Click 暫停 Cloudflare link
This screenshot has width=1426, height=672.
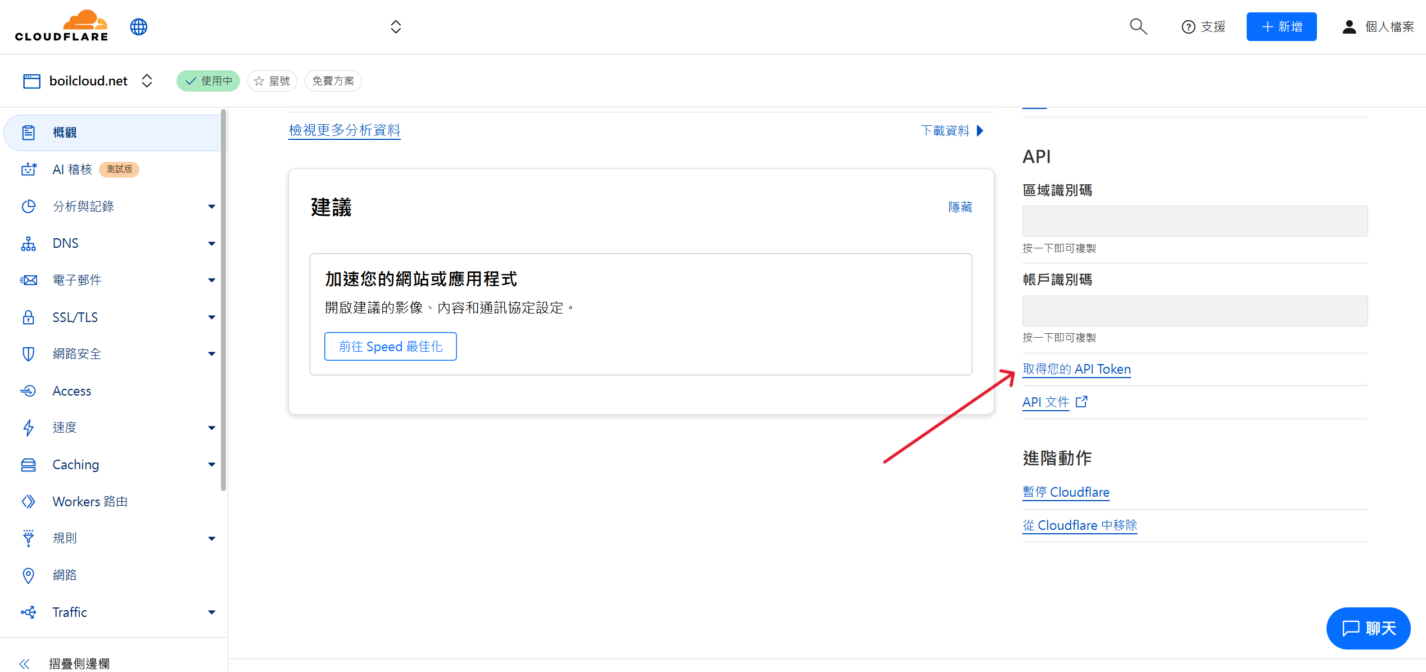point(1066,492)
